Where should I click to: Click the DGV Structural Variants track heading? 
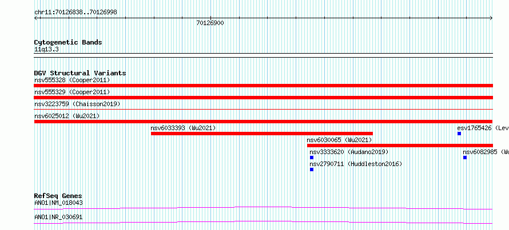[x=80, y=73]
